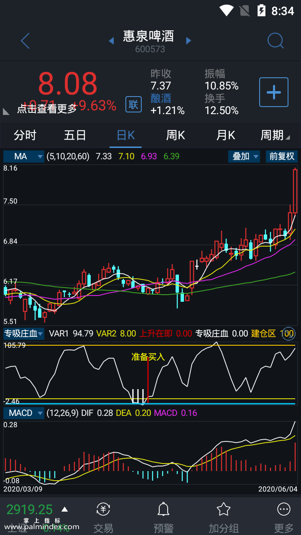Toggle the 前复权 adjustment button
The image size is (301, 535).
coord(282,156)
